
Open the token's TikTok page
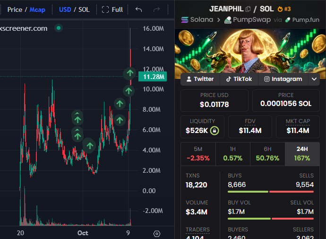pyautogui.click(x=239, y=79)
